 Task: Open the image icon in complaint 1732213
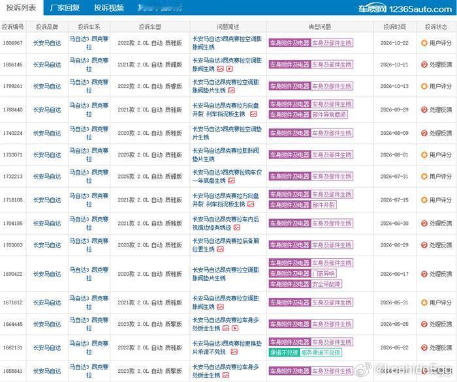pos(231,181)
